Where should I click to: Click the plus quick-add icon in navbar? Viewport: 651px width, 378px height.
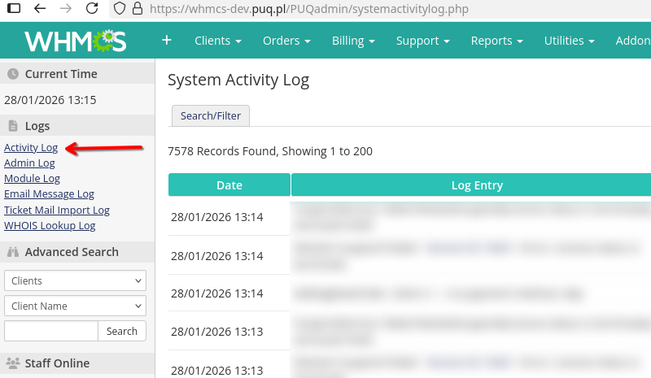[x=166, y=40]
